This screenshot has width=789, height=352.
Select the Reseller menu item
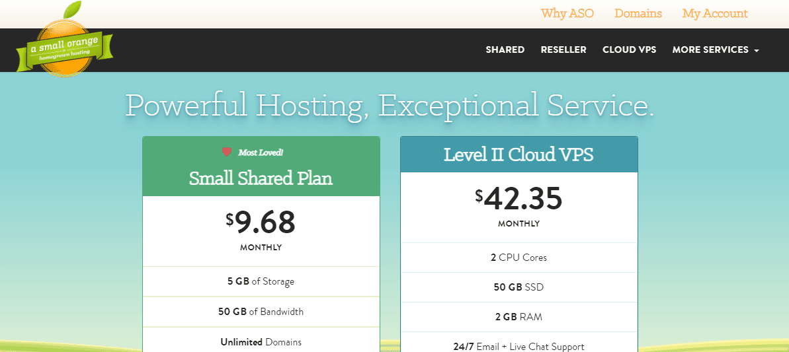563,50
